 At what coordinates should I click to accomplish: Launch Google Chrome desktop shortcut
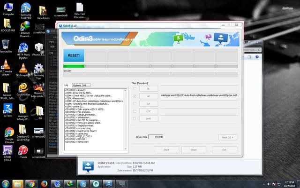[9, 135]
